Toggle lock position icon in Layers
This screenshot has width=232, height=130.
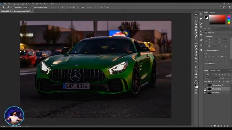point(214,81)
